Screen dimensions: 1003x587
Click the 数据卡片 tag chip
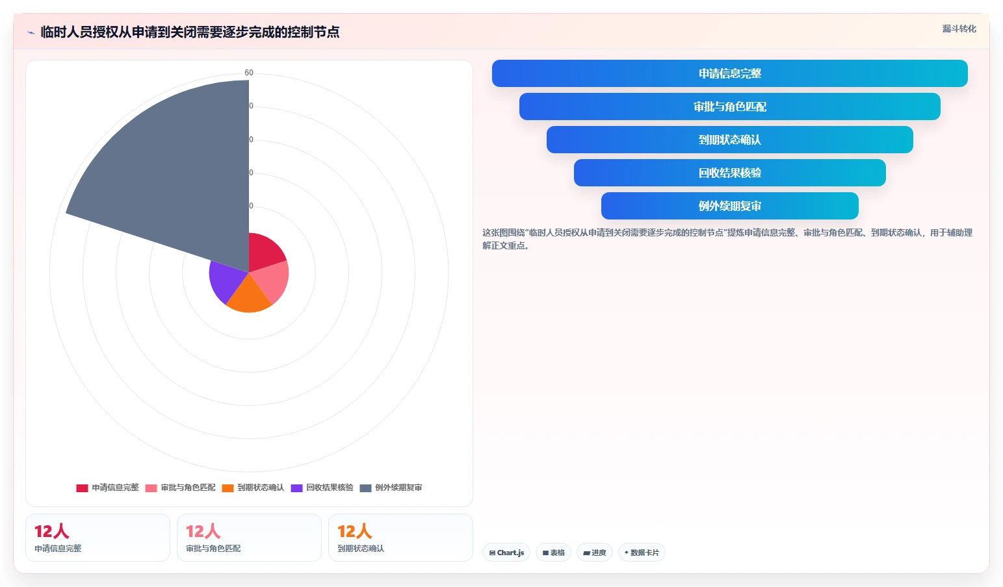tap(642, 553)
